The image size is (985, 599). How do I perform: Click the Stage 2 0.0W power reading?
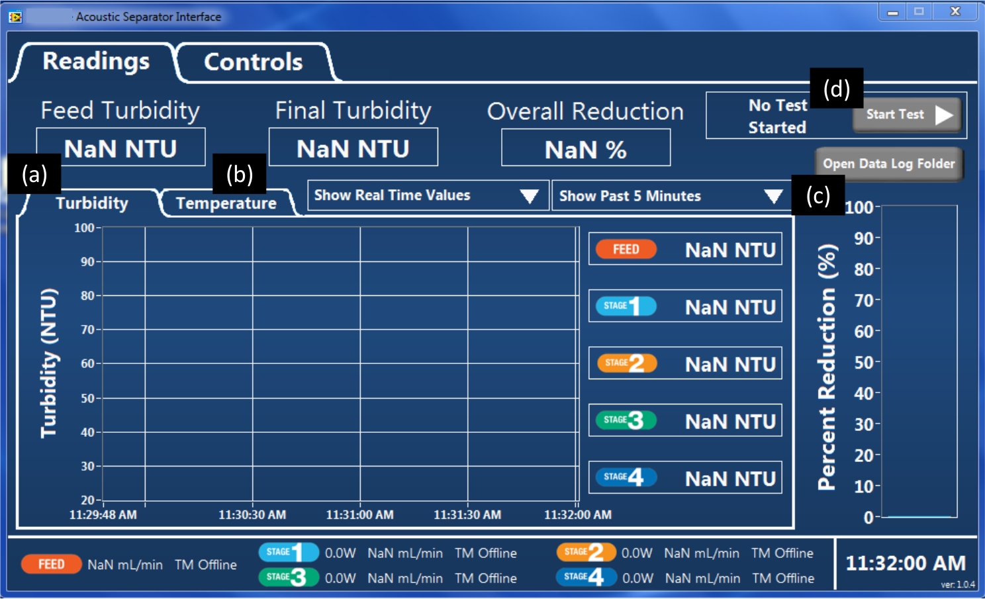637,553
